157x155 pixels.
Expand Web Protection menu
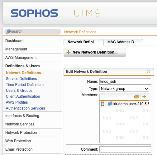click(x=32, y=141)
